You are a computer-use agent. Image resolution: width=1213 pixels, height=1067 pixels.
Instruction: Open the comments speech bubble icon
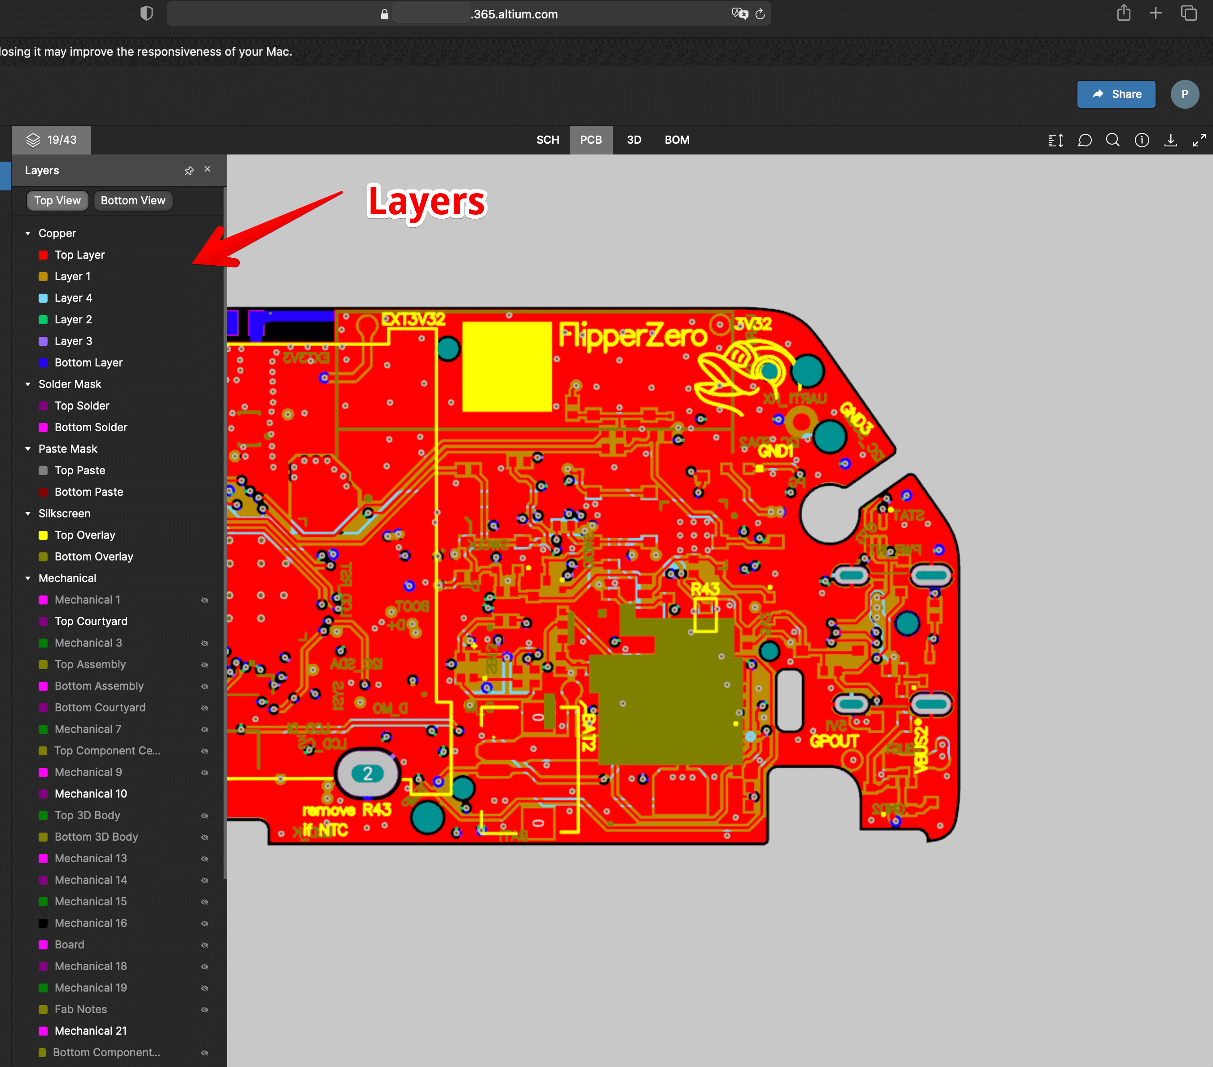1085,140
